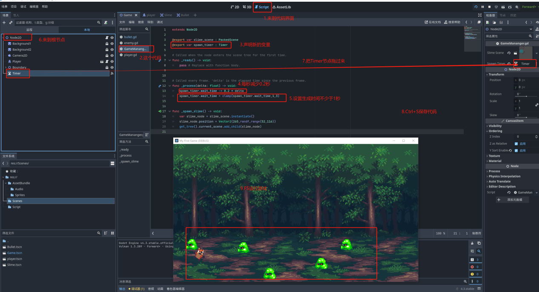Click the signal icon on Timer node
Viewport: 539px width, 292px height.
112,73
